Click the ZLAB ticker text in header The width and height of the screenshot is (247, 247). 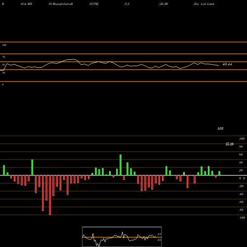point(164,4)
